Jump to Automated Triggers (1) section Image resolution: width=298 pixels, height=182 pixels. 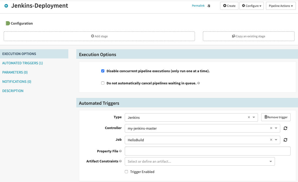pyautogui.click(x=23, y=63)
